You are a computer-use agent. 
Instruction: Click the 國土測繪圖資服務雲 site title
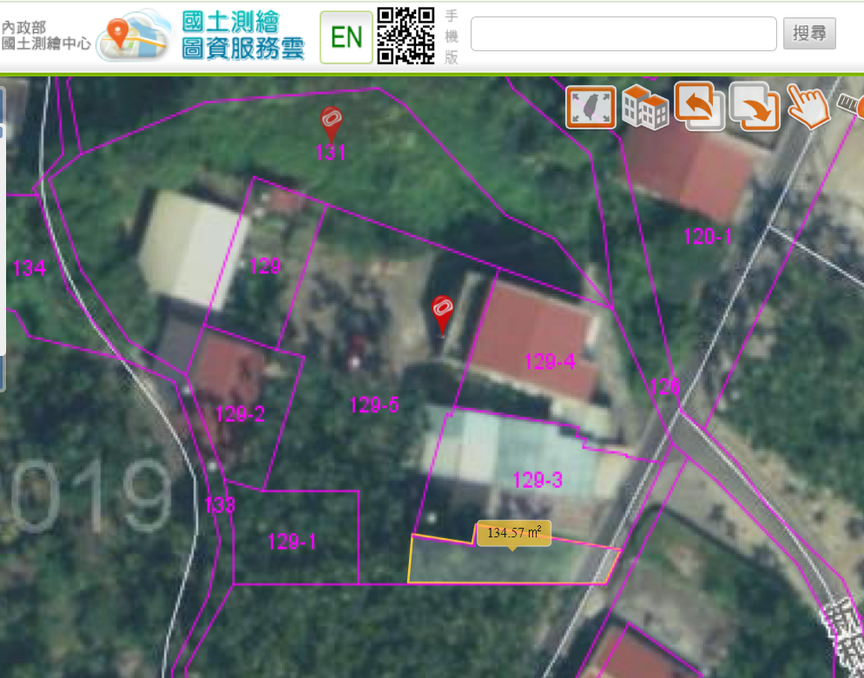(243, 36)
